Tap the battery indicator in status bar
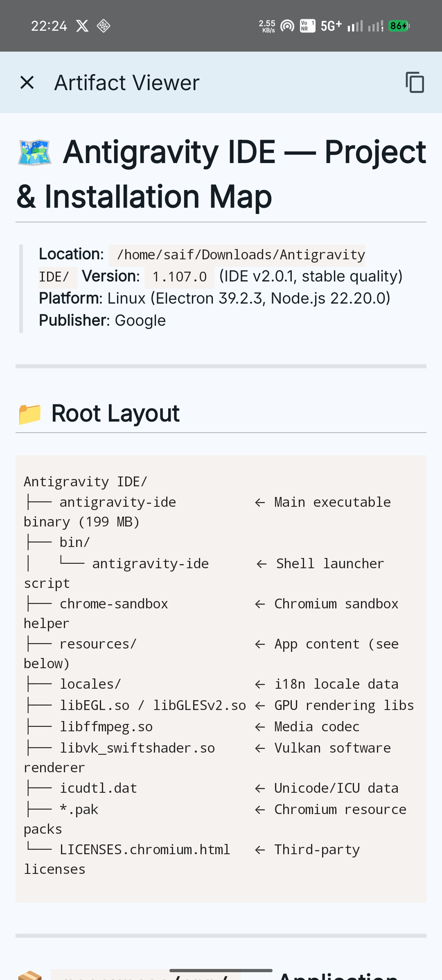Screen dimensions: 442x980 click(399, 26)
